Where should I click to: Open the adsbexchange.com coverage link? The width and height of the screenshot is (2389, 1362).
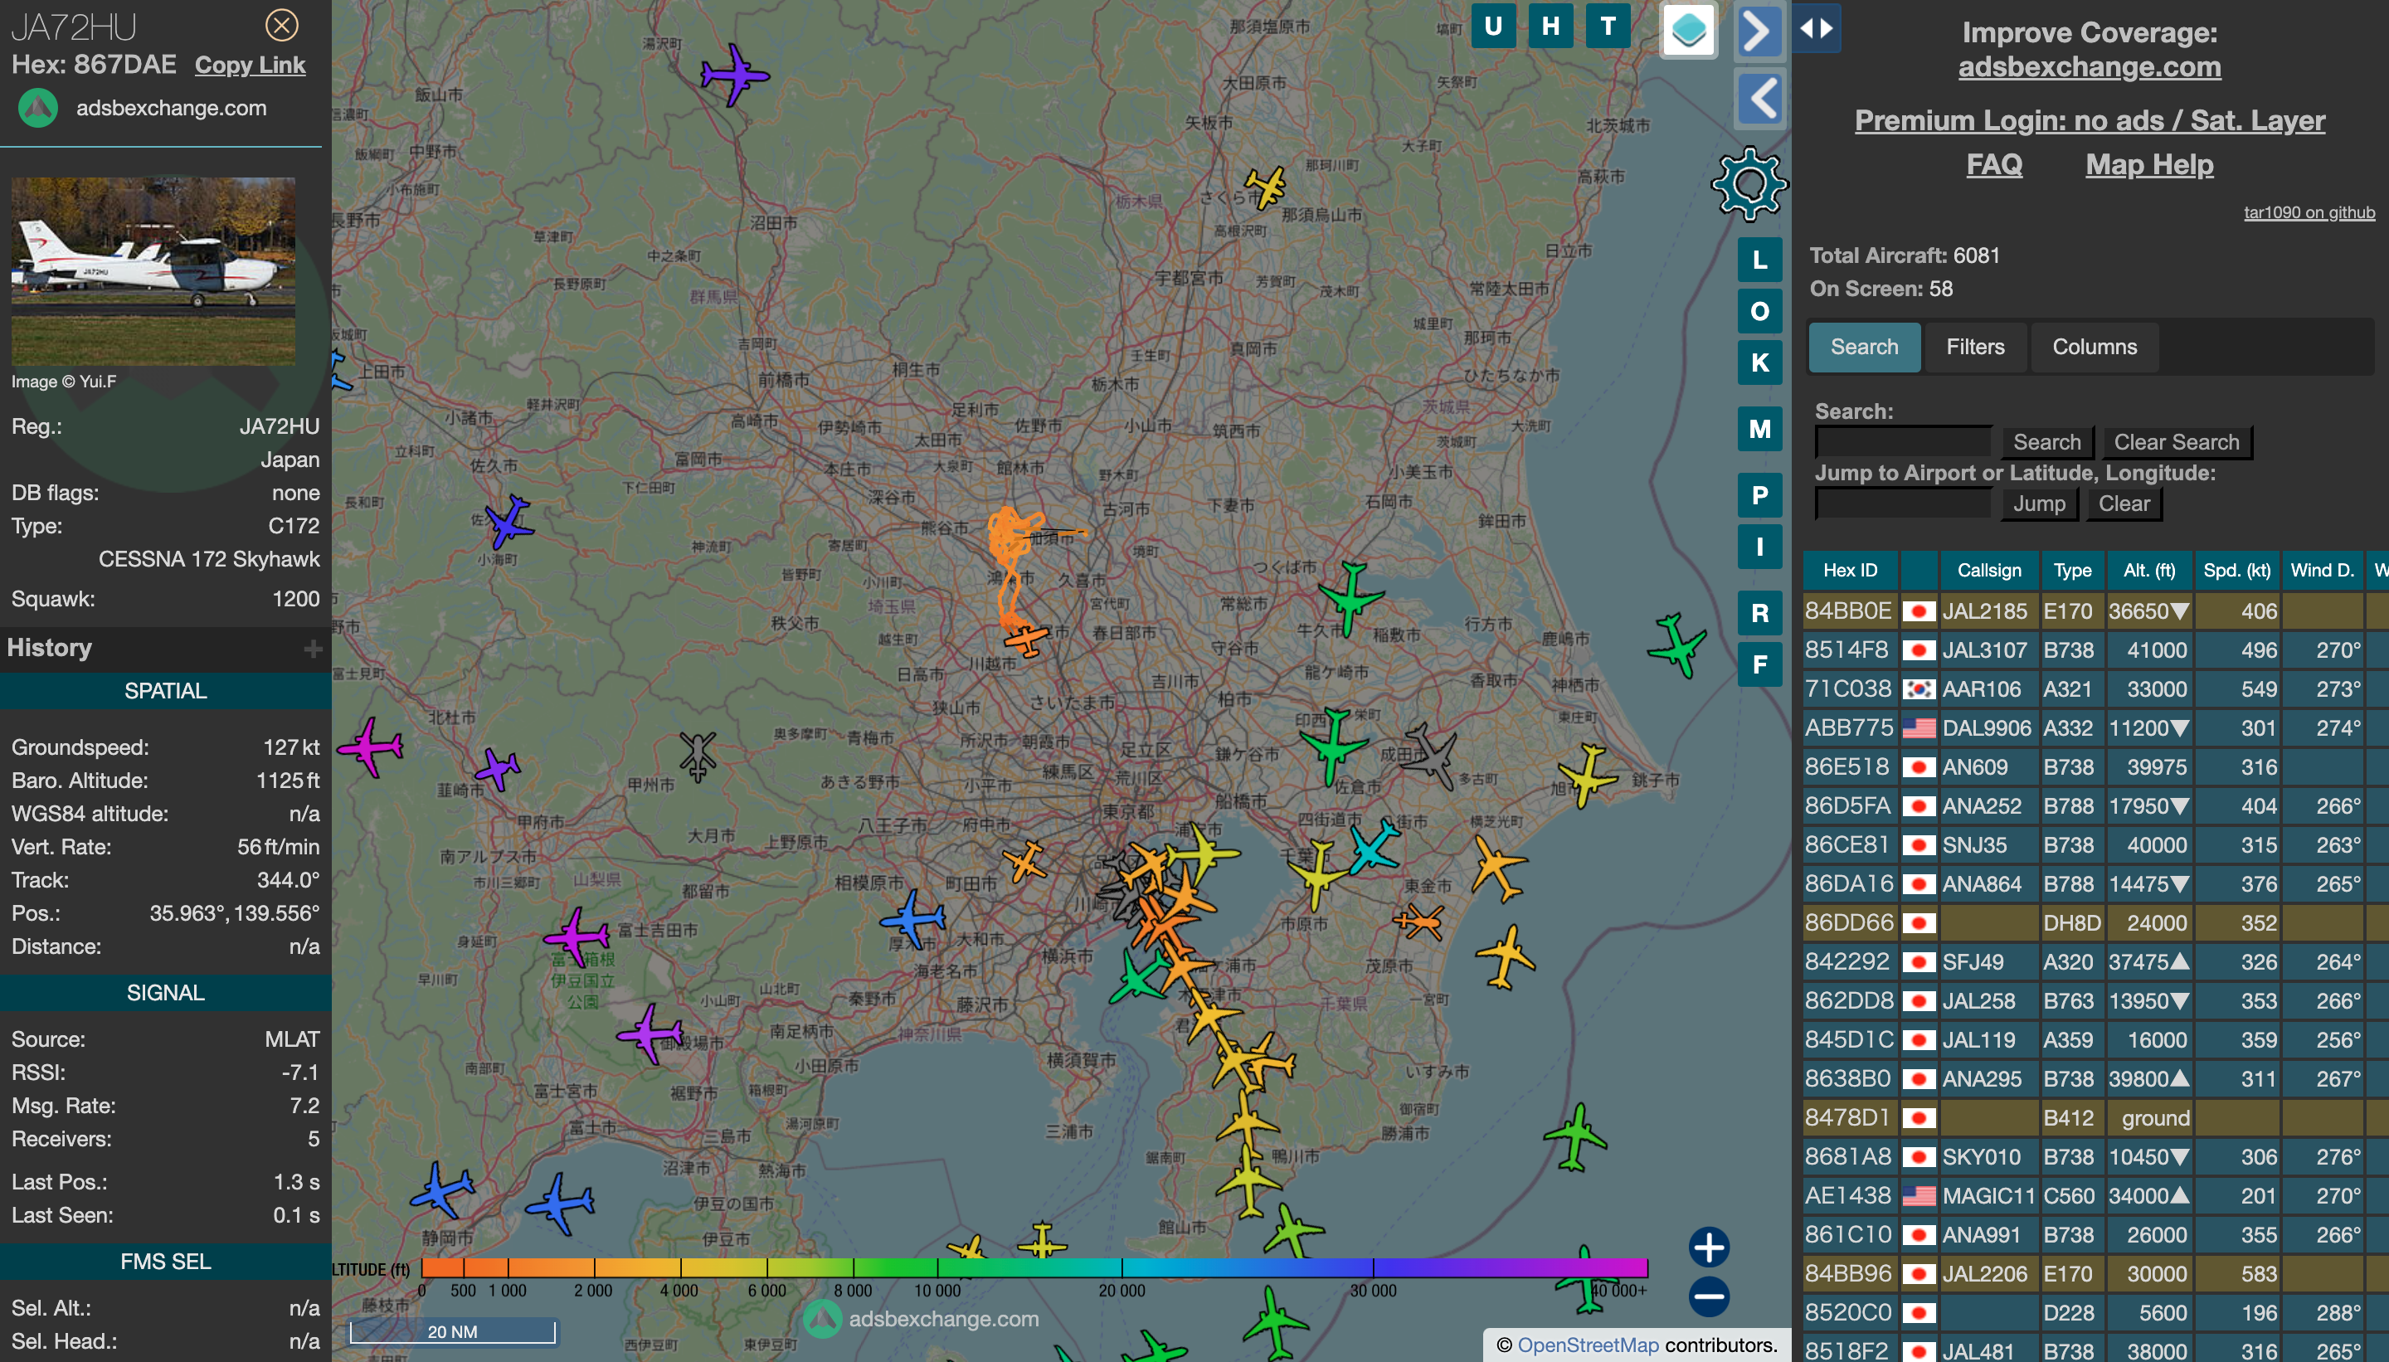coord(2089,67)
